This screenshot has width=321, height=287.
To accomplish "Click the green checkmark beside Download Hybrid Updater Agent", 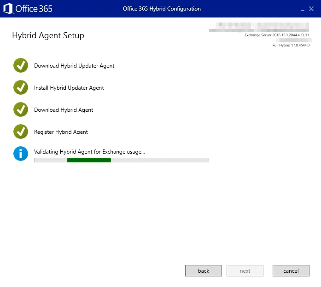I will 21,65.
